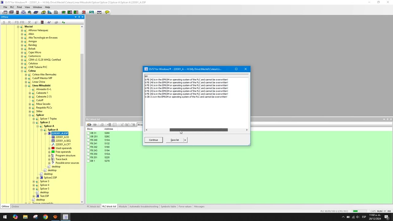393x221 pixels.
Task: Click the Save list button
Action: click(x=175, y=140)
